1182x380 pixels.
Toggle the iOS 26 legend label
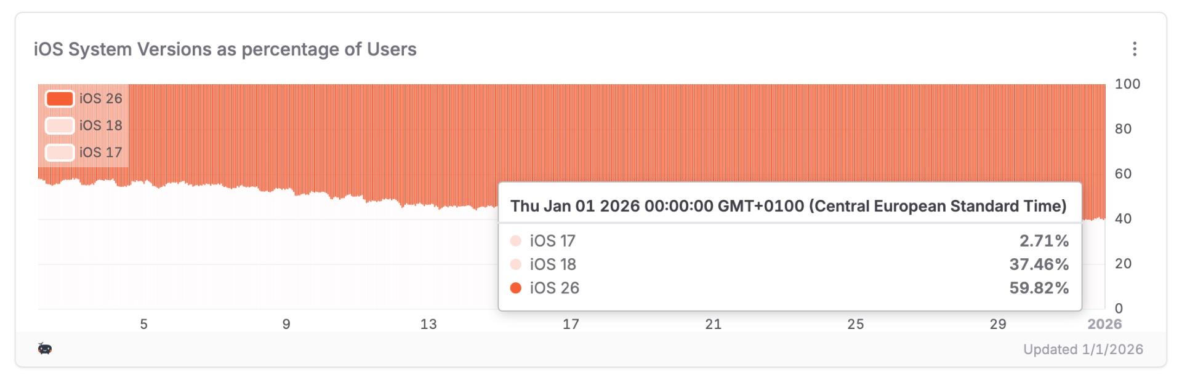100,98
